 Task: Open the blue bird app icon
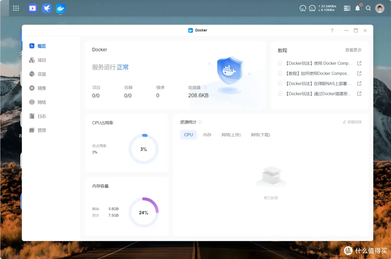(46, 8)
